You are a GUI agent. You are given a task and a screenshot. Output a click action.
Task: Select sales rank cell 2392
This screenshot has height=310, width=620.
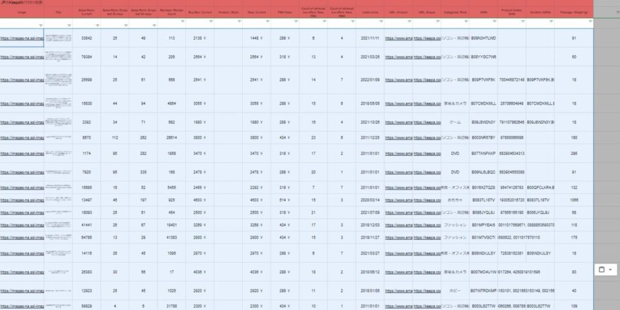pos(87,122)
